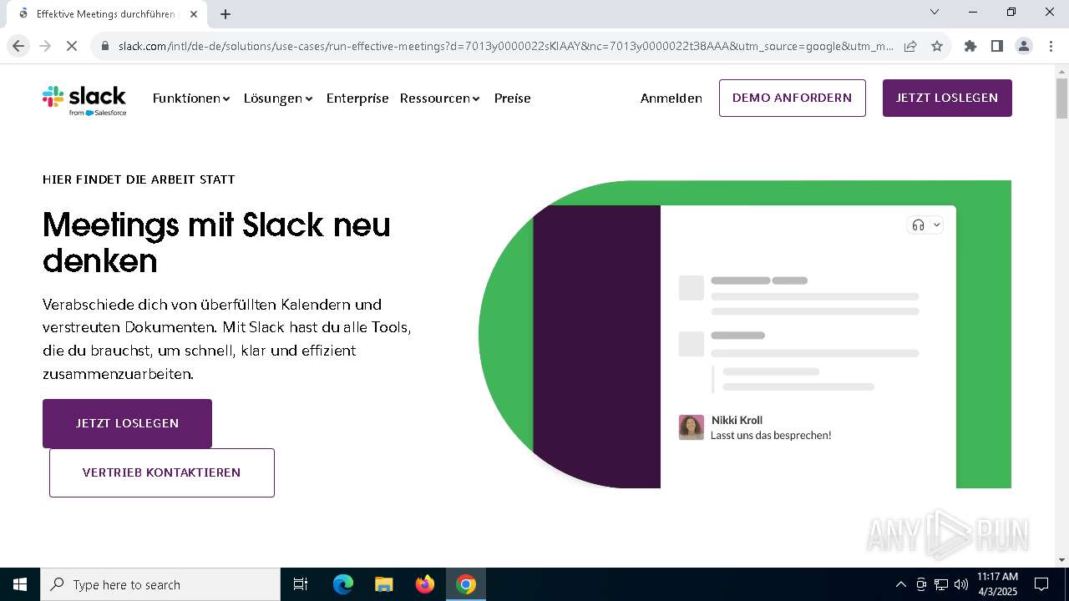1069x601 pixels.
Task: Click the site lock icon in address bar
Action: pos(105,46)
